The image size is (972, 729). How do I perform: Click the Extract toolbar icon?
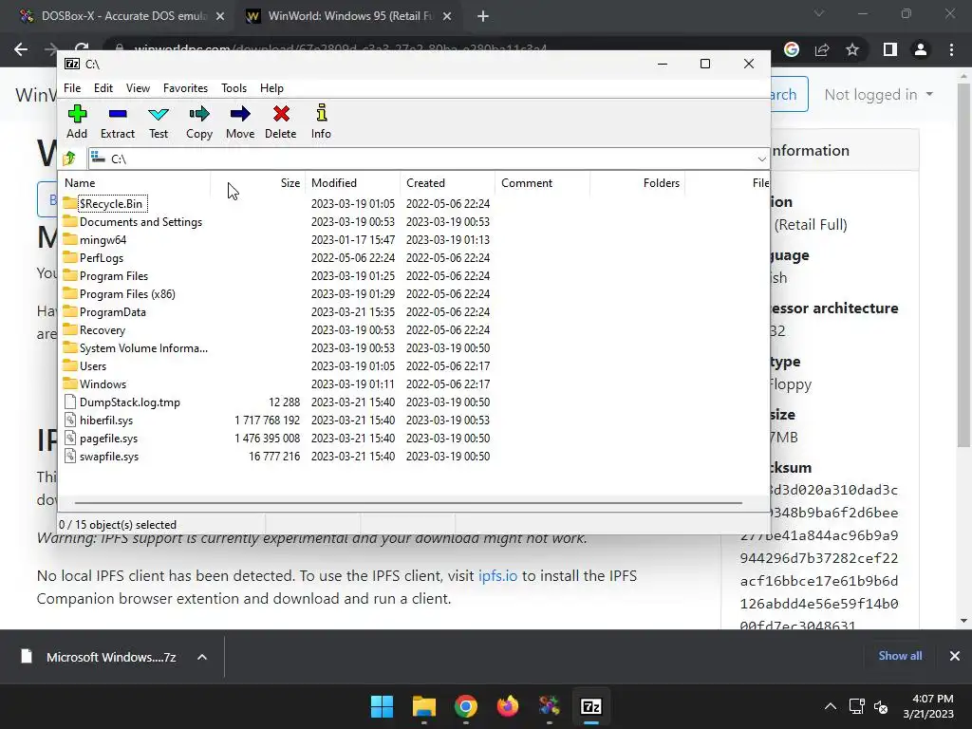click(x=117, y=121)
